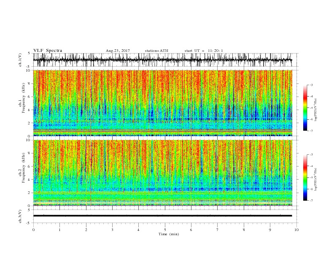Click the time axis tick label "1"

coord(59,230)
